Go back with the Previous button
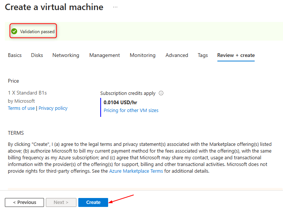The image size is (283, 214). (x=24, y=202)
